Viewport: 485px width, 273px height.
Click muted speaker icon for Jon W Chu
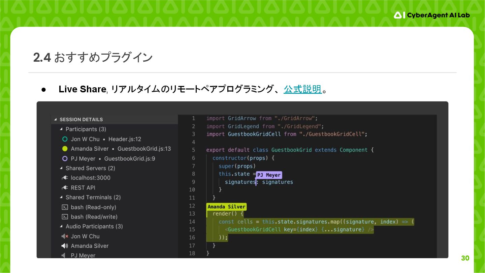(65, 236)
